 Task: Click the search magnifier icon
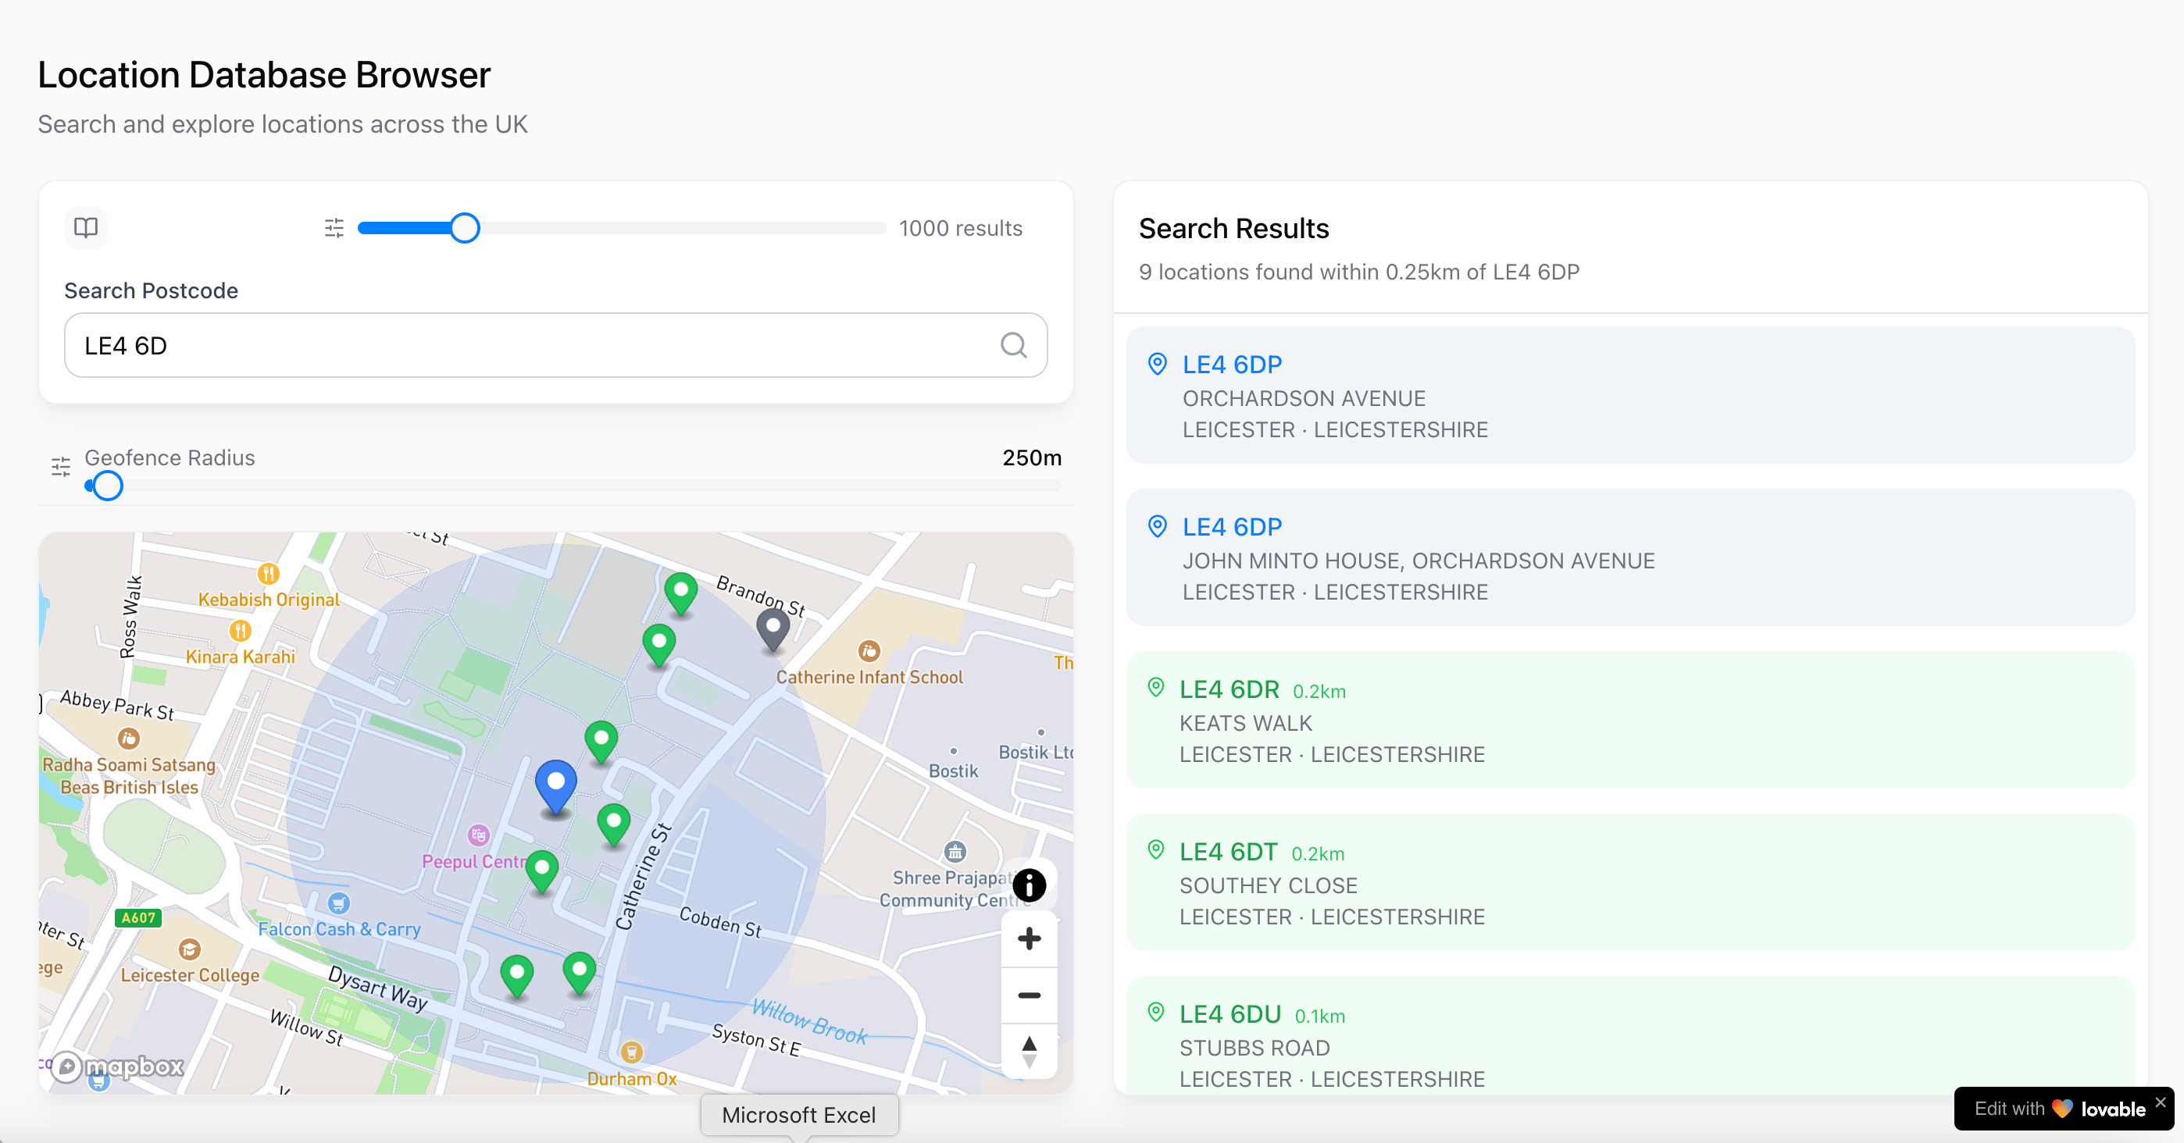tap(1012, 345)
